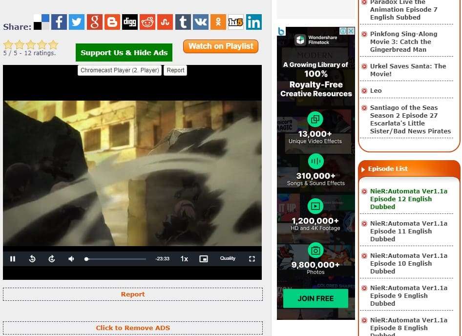Click the 1,200,000+ footage play icon
This screenshot has width=462, height=336.
click(x=315, y=206)
